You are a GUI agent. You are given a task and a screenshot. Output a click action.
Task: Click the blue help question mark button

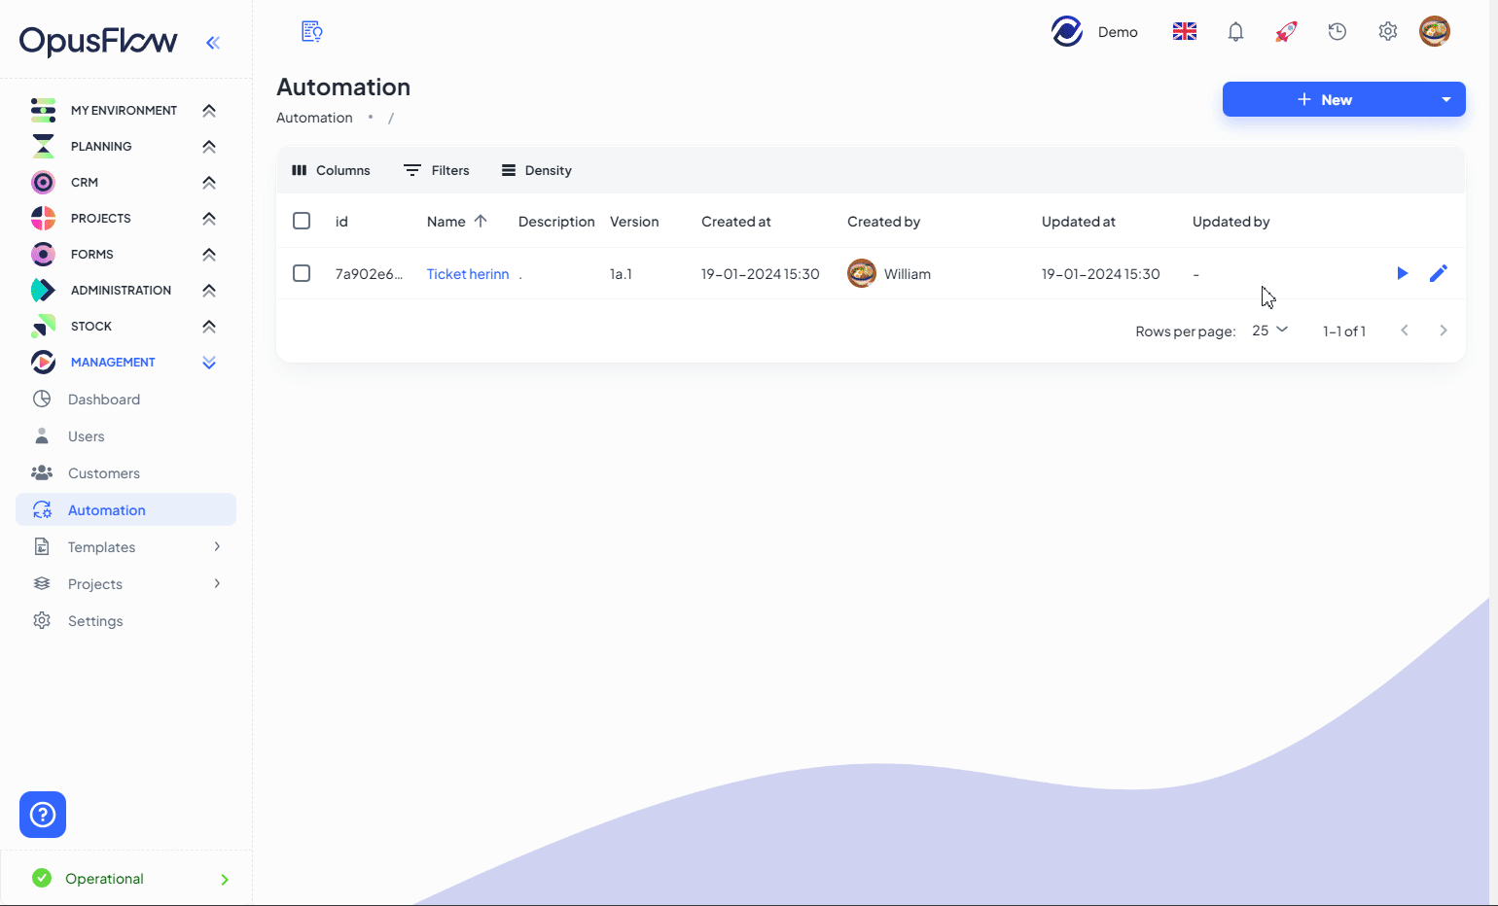pyautogui.click(x=43, y=815)
